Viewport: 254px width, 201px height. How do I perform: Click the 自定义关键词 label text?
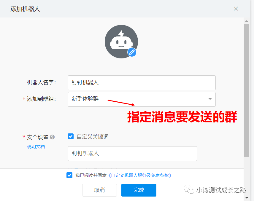click(x=93, y=137)
